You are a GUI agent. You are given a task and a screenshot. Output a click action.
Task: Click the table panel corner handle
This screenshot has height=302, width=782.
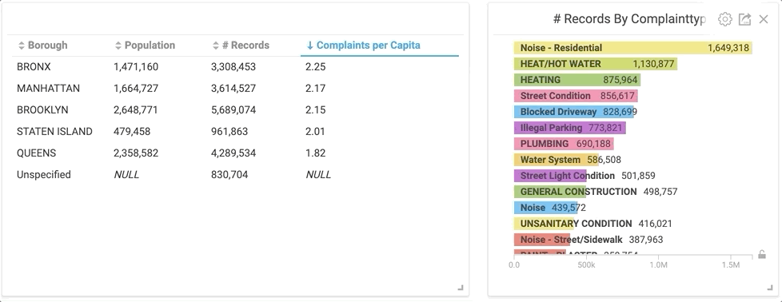[461, 288]
